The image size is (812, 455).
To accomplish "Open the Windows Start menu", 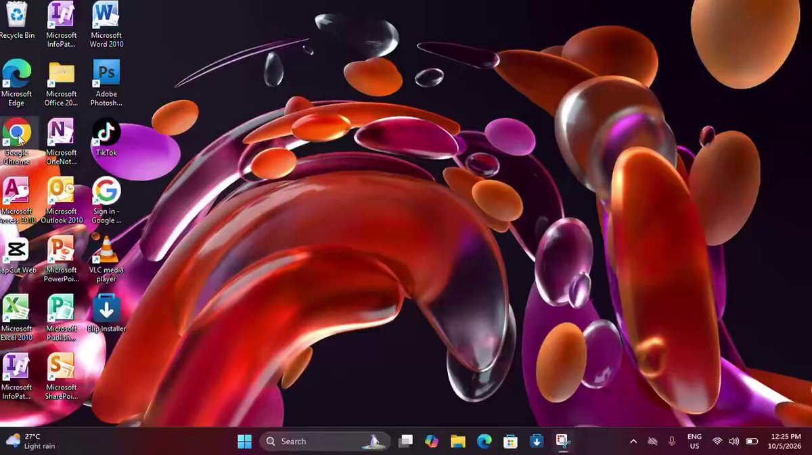I will [x=244, y=441].
